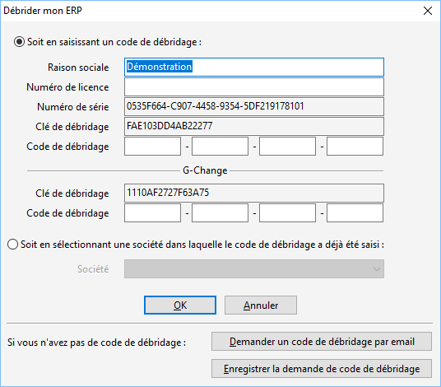Click the third ERP Code de débridage box
The height and width of the screenshot is (387, 441).
pyautogui.click(x=287, y=147)
